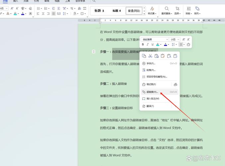Align paragraph left using ribbon icon

click(38, 14)
